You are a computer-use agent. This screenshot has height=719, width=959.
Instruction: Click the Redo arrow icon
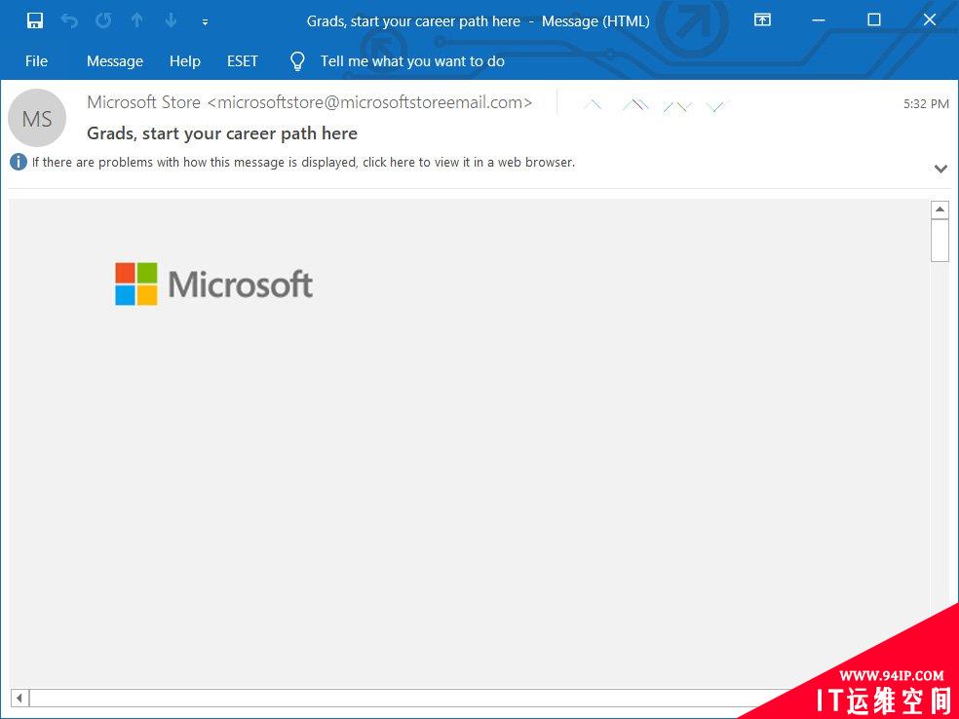pos(103,20)
